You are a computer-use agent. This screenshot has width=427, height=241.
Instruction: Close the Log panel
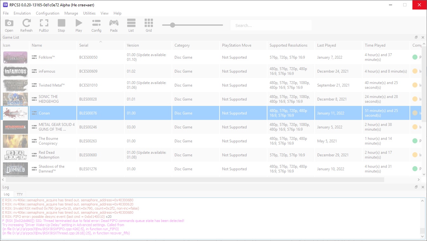[x=423, y=187]
